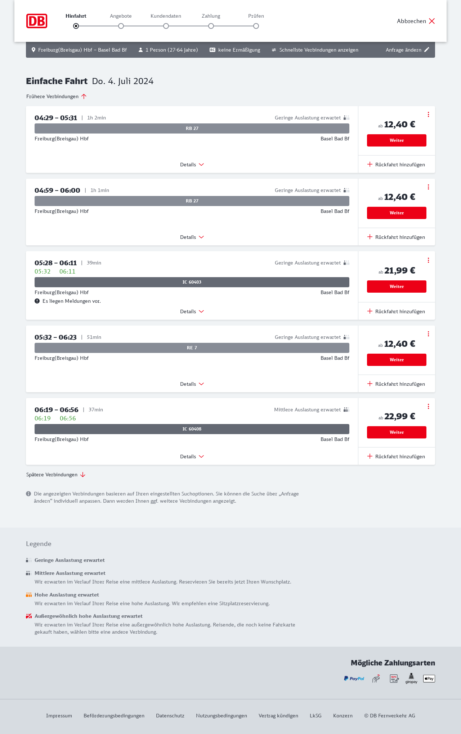Open the Datenschutz footer link
The image size is (461, 734).
[x=170, y=716]
